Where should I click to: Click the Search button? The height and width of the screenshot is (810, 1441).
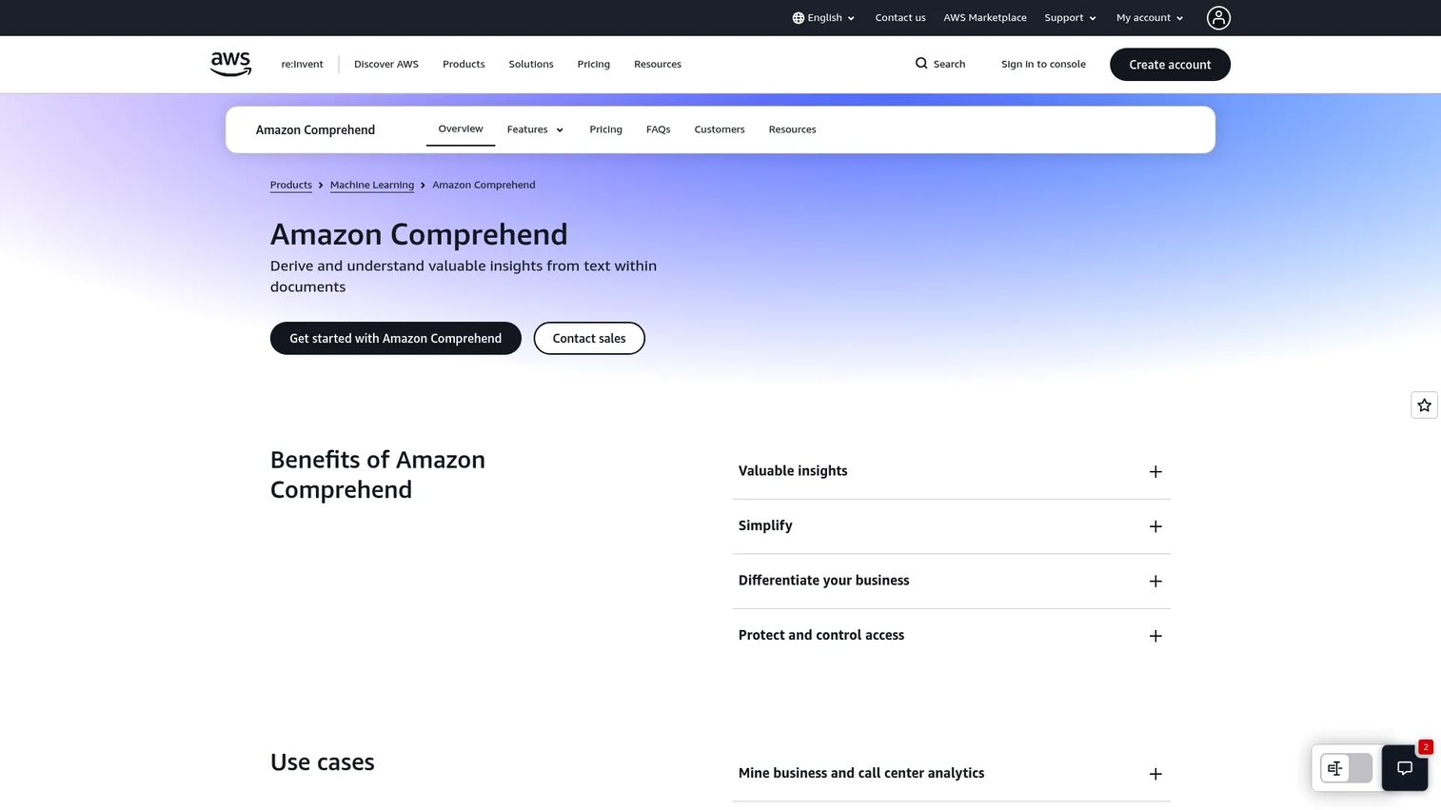tap(940, 65)
